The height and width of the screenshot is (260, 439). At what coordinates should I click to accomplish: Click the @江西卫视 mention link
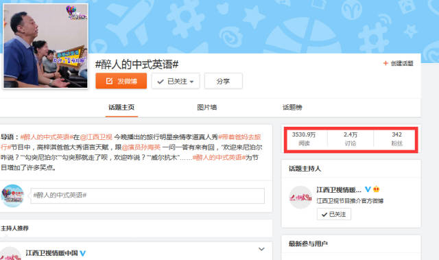[x=96, y=137]
